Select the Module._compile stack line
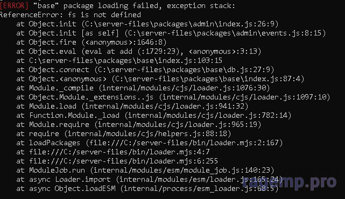This screenshot has height=199, width=345. 143,88
